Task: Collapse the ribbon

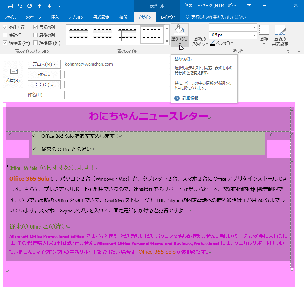Action: [x=299, y=51]
